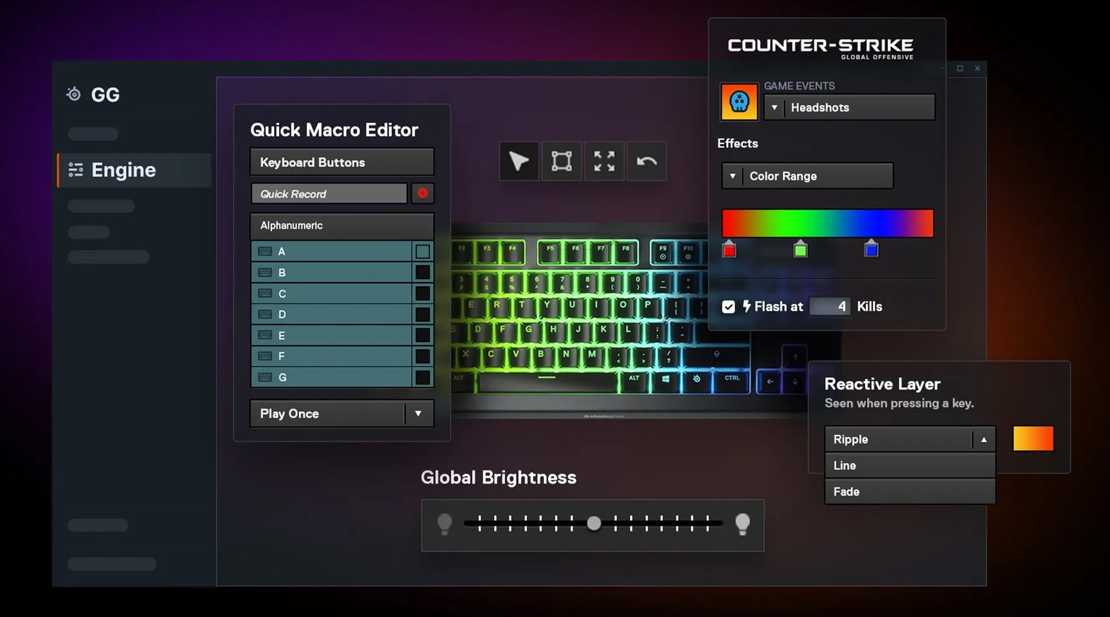The width and height of the screenshot is (1110, 617).
Task: Open the Headshots game events dropdown
Action: (849, 107)
